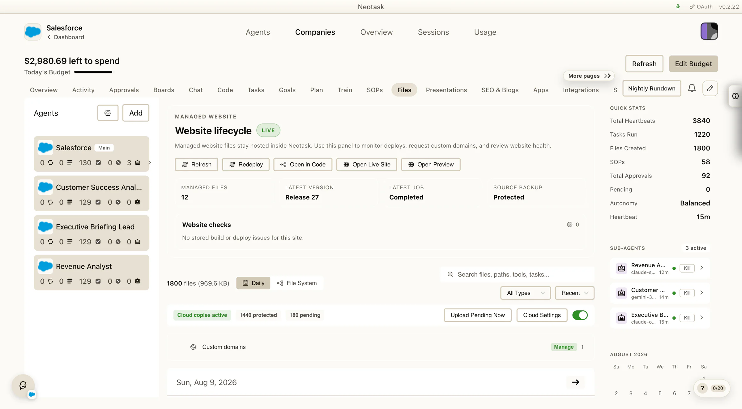Toggle the cloud copies switch
The height and width of the screenshot is (409, 742).
pyautogui.click(x=580, y=315)
